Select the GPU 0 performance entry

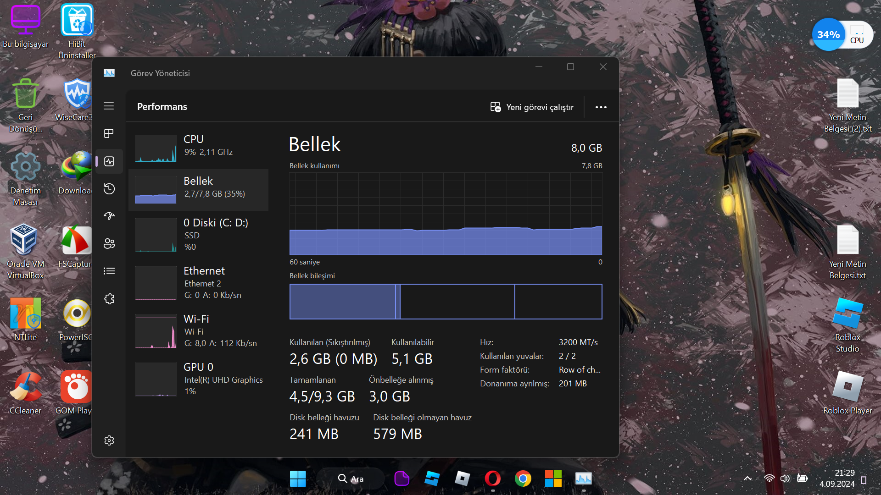tap(199, 379)
